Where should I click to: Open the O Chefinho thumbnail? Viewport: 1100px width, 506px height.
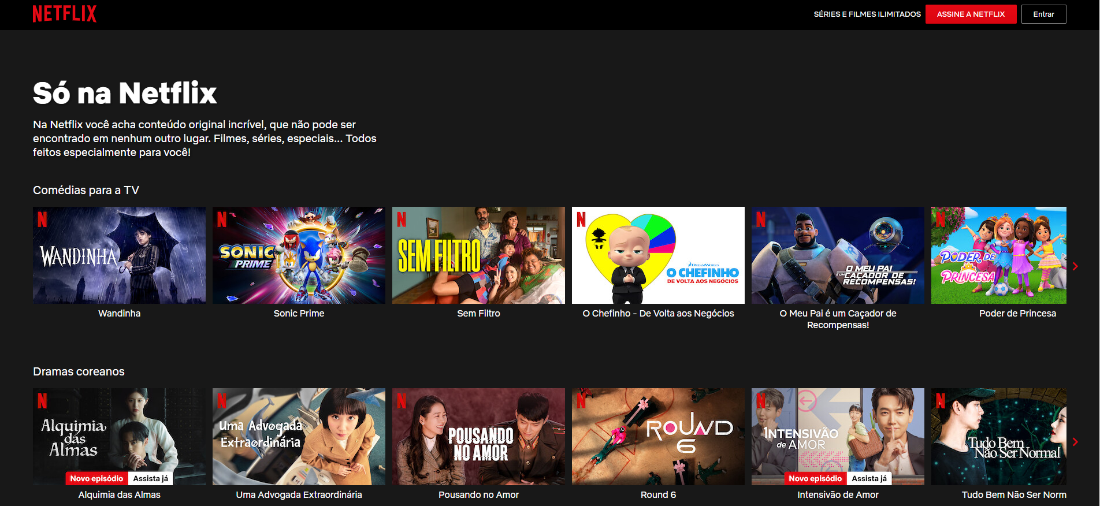658,255
